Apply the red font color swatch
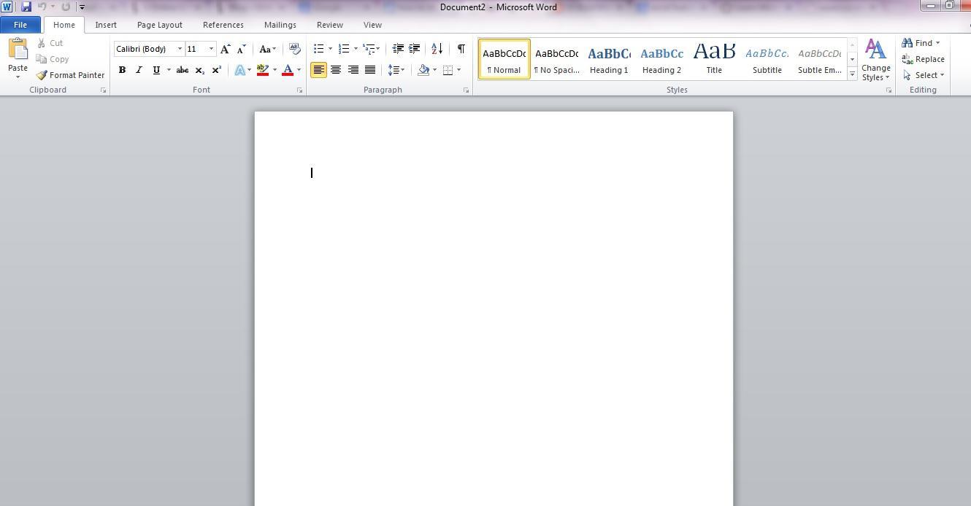971x506 pixels. click(x=288, y=70)
